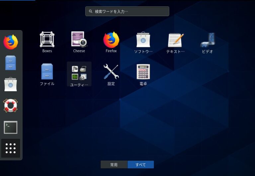The height and width of the screenshot is (176, 255).
Task: Open ファイル file manager in the grid
Action: (47, 74)
